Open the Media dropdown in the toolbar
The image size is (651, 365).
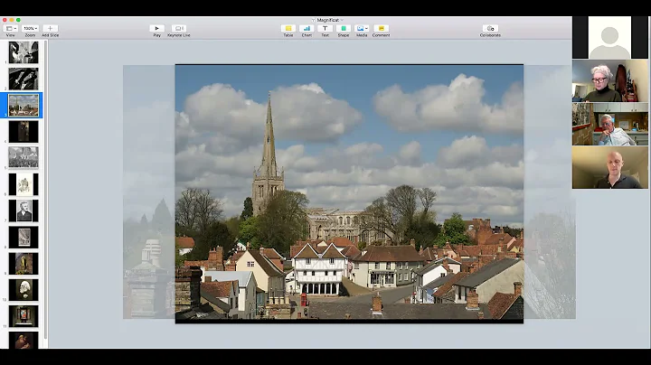click(x=362, y=29)
